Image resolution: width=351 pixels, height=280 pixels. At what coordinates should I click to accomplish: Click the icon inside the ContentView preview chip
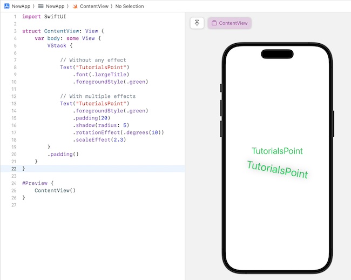pyautogui.click(x=214, y=23)
